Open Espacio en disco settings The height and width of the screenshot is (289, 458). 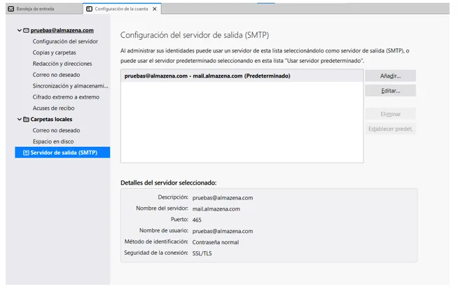click(53, 141)
